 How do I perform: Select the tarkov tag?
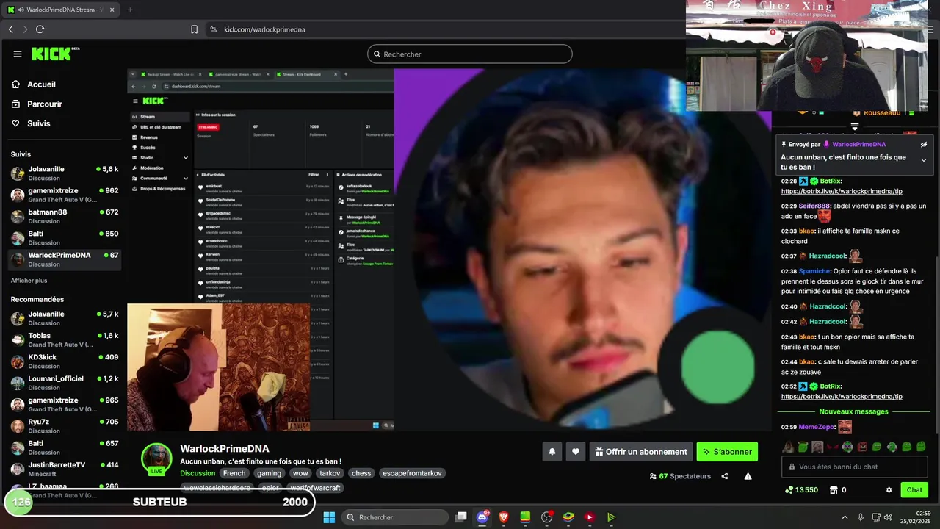pos(330,473)
